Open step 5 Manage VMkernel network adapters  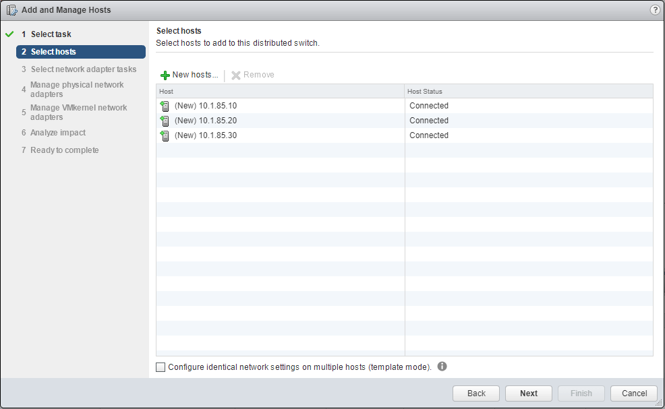tap(74, 113)
